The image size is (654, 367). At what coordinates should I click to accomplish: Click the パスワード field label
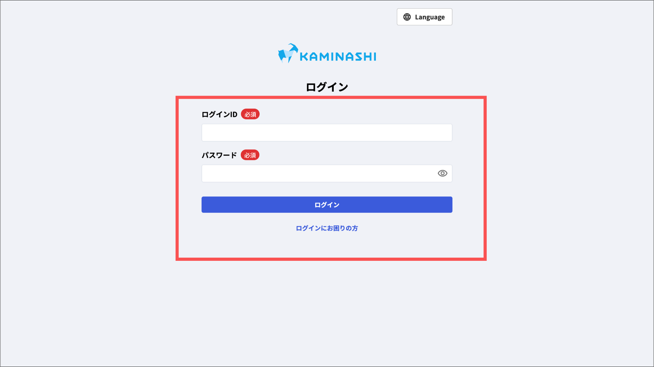pos(219,155)
